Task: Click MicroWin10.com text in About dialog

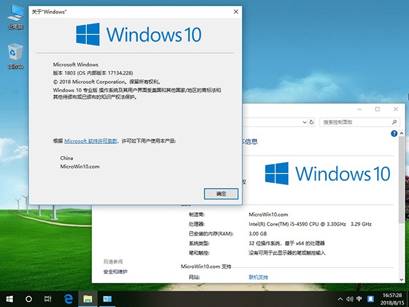Action: (x=80, y=166)
